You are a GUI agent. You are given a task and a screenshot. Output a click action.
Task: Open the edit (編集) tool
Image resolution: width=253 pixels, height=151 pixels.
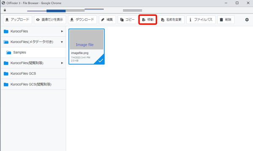(107, 20)
